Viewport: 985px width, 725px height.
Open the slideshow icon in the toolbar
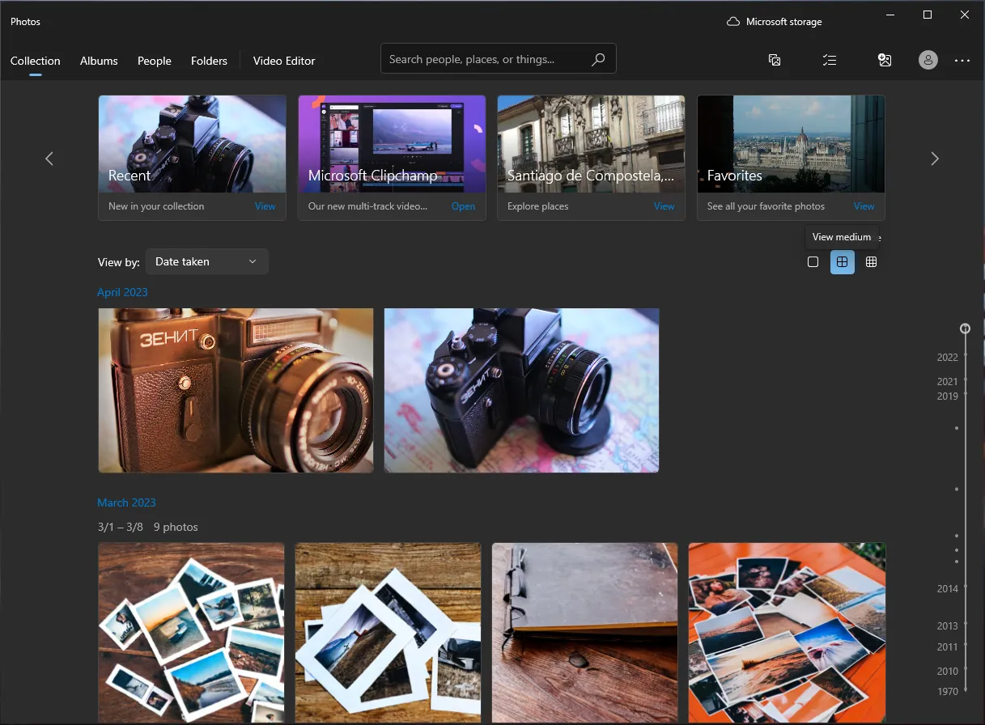click(775, 60)
